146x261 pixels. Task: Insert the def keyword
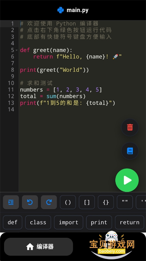[13, 223]
